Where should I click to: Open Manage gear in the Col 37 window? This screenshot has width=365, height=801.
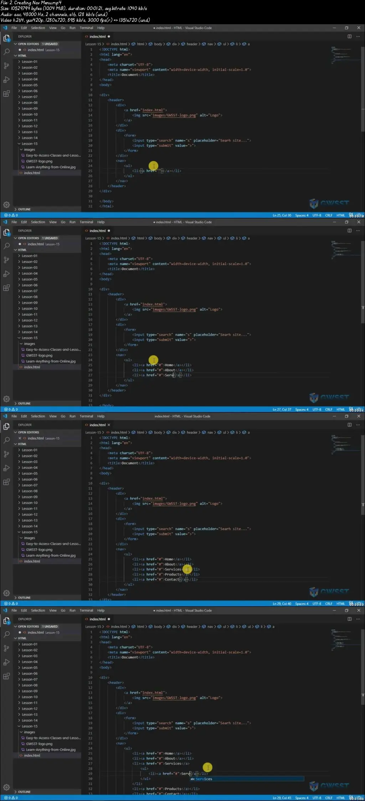click(6, 399)
